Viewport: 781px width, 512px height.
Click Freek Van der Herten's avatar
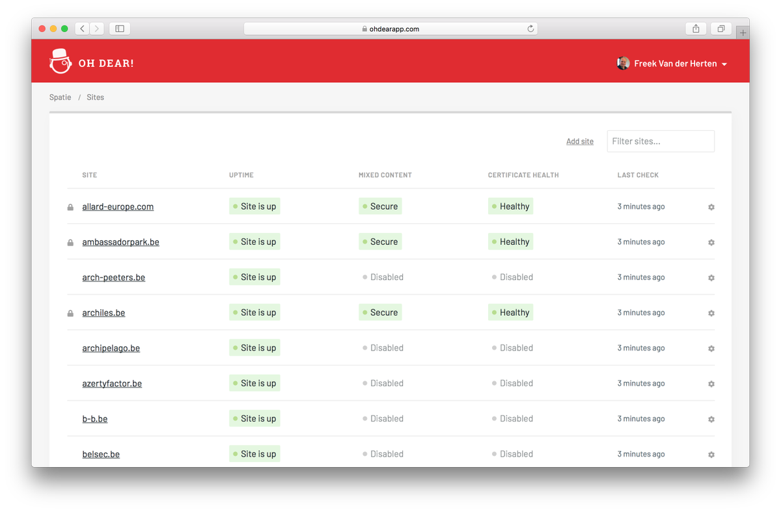(623, 63)
